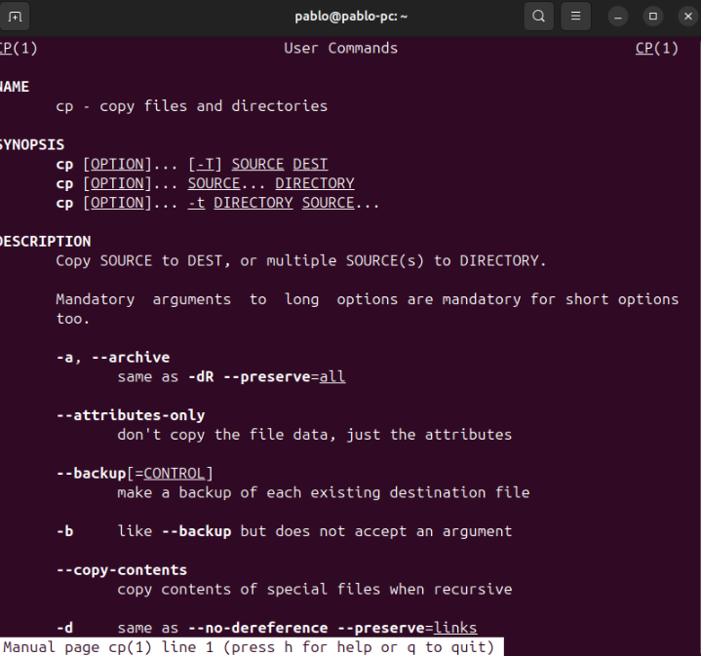Click the NAME section heading
The width and height of the screenshot is (701, 656).
[15, 87]
